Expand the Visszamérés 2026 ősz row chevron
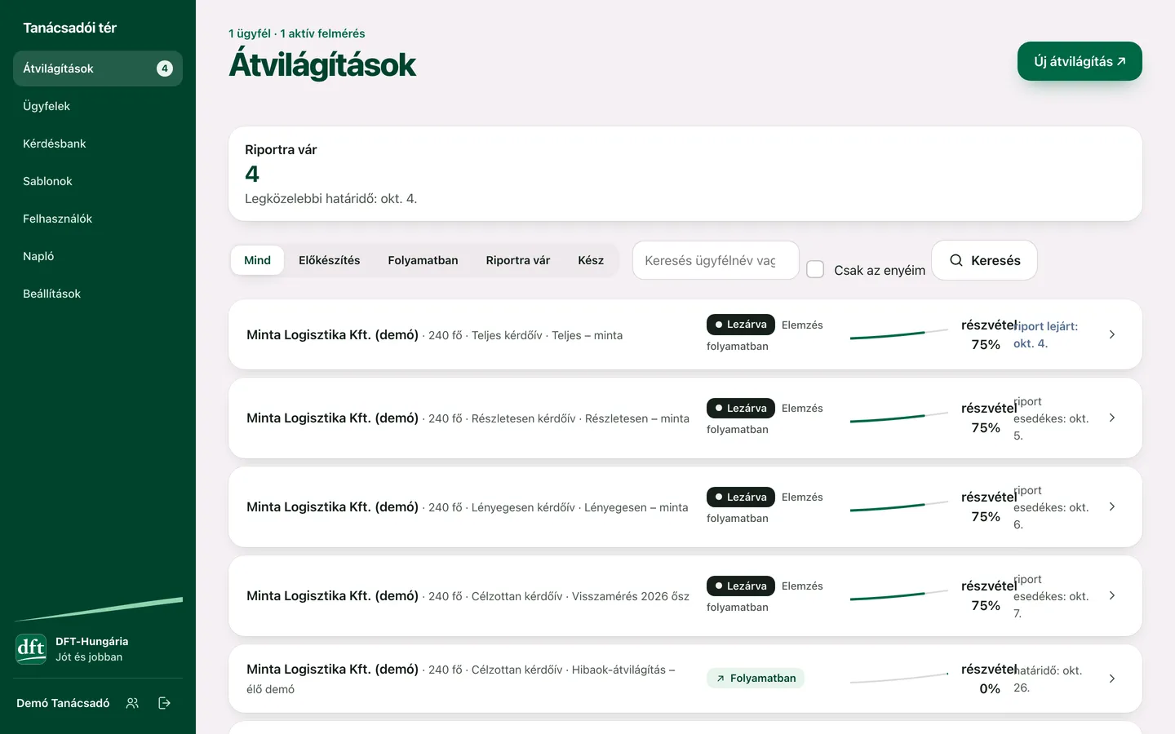1175x734 pixels. click(1112, 595)
